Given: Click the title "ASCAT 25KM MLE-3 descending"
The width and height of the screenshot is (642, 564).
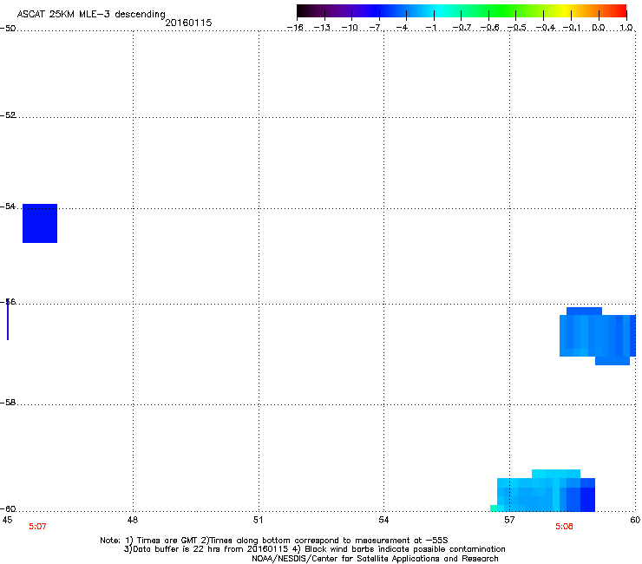Looking at the screenshot, I should (x=91, y=14).
